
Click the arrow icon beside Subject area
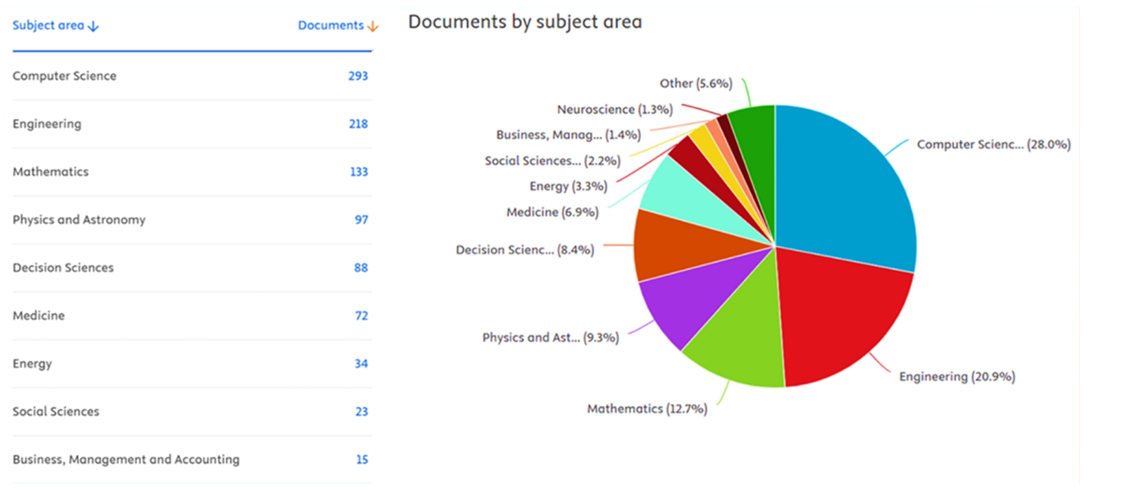click(x=94, y=26)
